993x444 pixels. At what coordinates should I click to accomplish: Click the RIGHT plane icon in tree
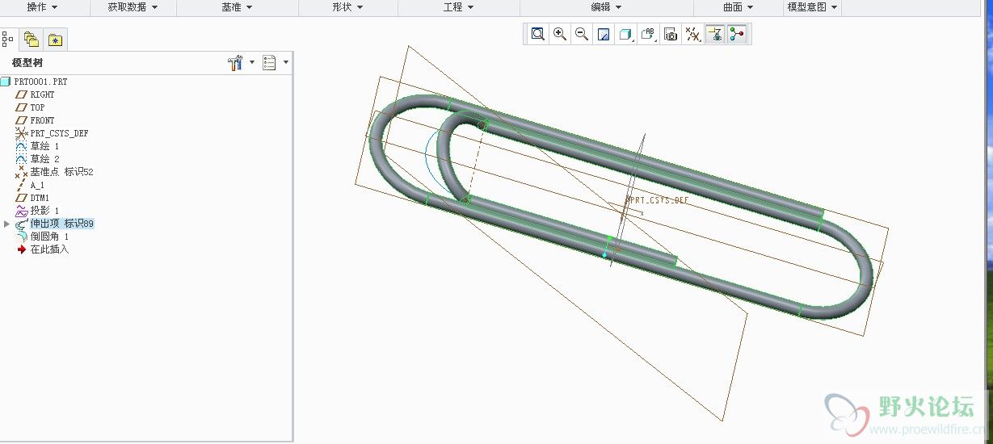(22, 94)
